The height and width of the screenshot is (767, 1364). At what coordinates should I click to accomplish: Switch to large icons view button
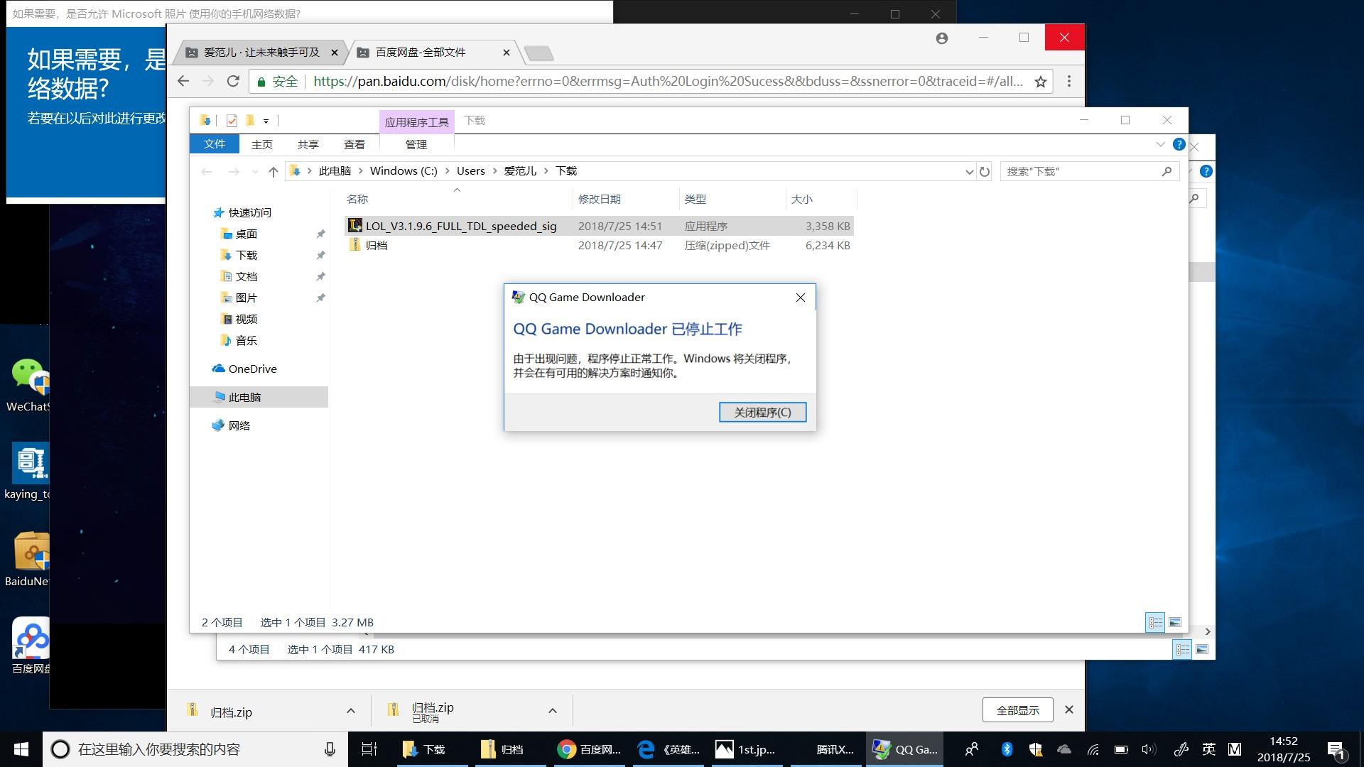[1175, 622]
